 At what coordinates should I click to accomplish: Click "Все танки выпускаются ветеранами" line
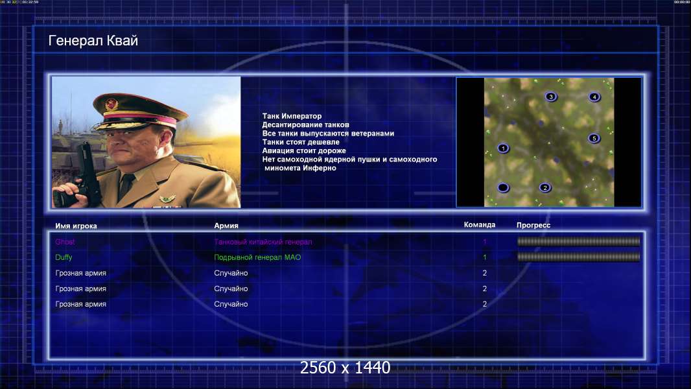pos(328,134)
